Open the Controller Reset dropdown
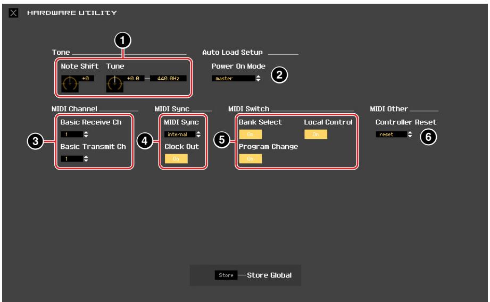The width and height of the screenshot is (490, 302). (x=391, y=135)
